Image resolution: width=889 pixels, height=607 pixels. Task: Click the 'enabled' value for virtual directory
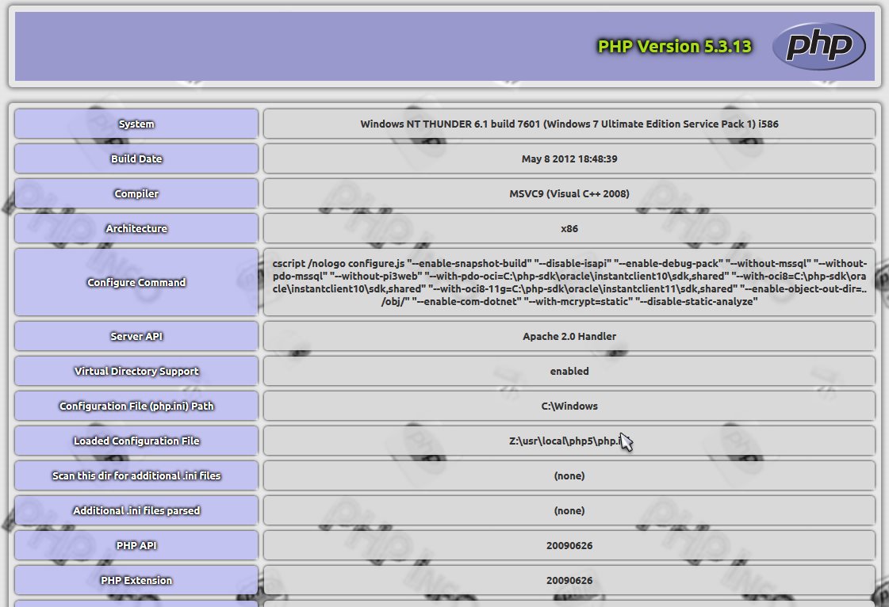tap(569, 371)
